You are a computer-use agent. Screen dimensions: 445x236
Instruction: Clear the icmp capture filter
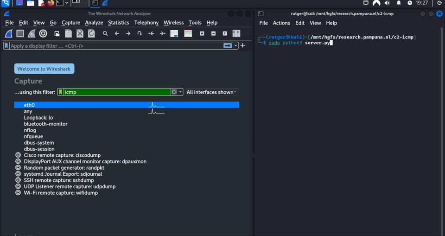[174, 92]
